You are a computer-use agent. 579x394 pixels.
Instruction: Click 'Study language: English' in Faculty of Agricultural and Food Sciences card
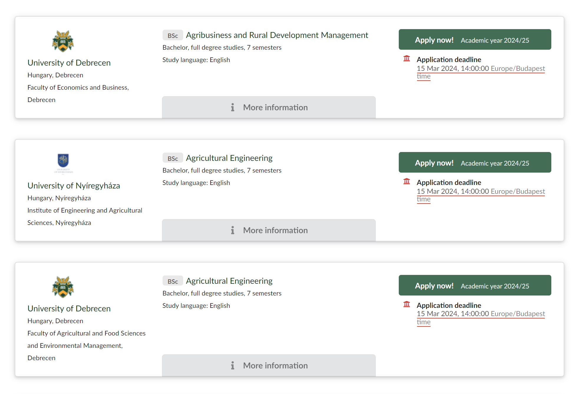pos(196,305)
